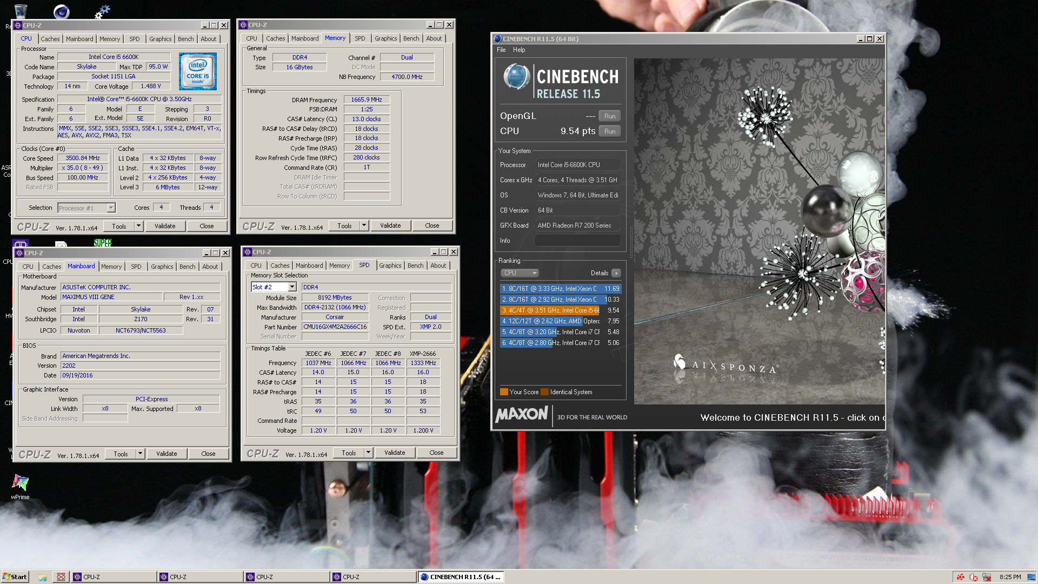Click the DRAM Frequency value 1665.9 MHz
Image resolution: width=1038 pixels, height=584 pixels.
[x=367, y=100]
